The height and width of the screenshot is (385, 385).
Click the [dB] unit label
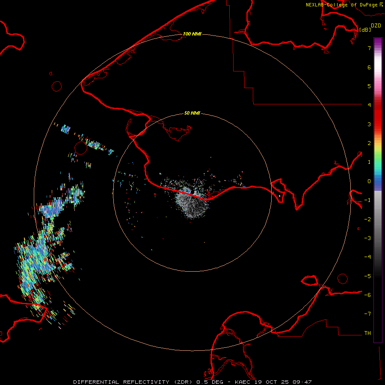point(365,30)
